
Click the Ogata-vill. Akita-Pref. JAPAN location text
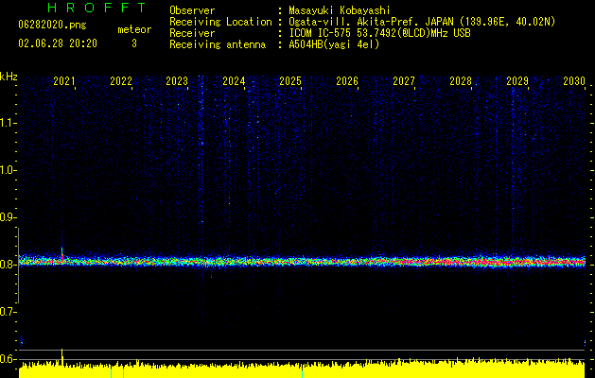tap(422, 22)
